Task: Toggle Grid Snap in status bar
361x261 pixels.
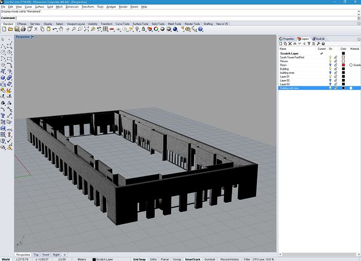Action: click(139, 259)
